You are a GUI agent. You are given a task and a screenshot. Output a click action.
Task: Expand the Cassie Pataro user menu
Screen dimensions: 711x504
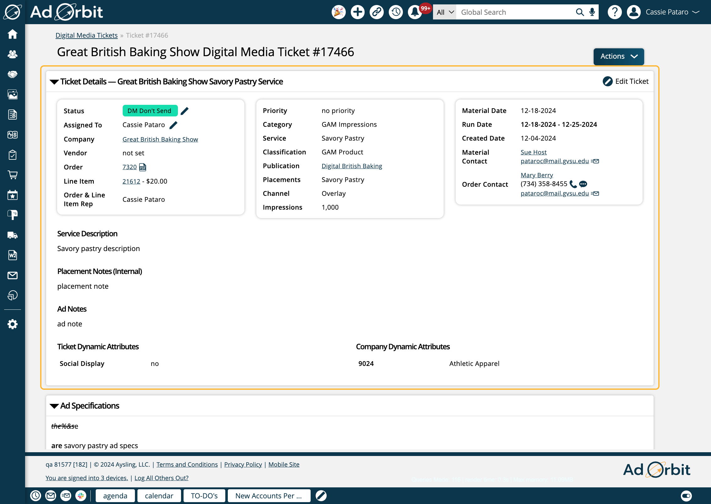[x=672, y=12]
